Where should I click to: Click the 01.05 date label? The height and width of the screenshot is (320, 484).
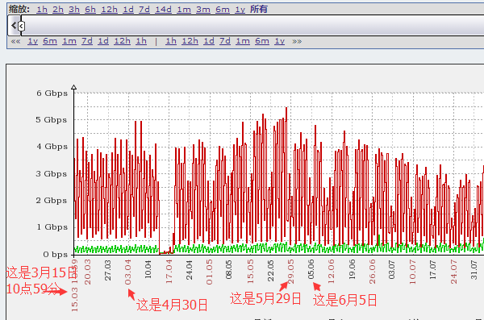click(x=209, y=272)
